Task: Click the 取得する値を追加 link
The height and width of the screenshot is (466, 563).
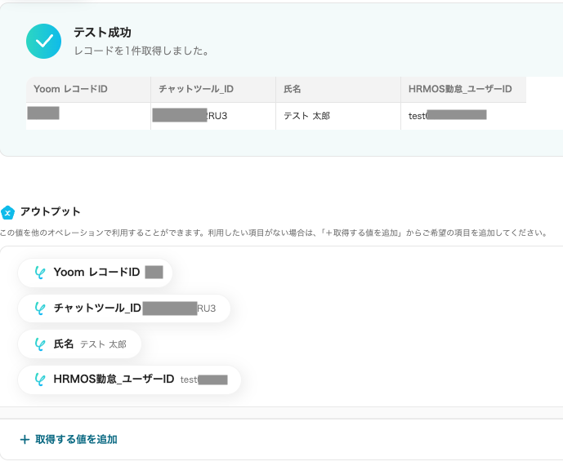Action: [x=76, y=439]
